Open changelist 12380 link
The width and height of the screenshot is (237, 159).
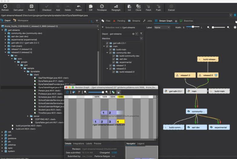(x=114, y=152)
